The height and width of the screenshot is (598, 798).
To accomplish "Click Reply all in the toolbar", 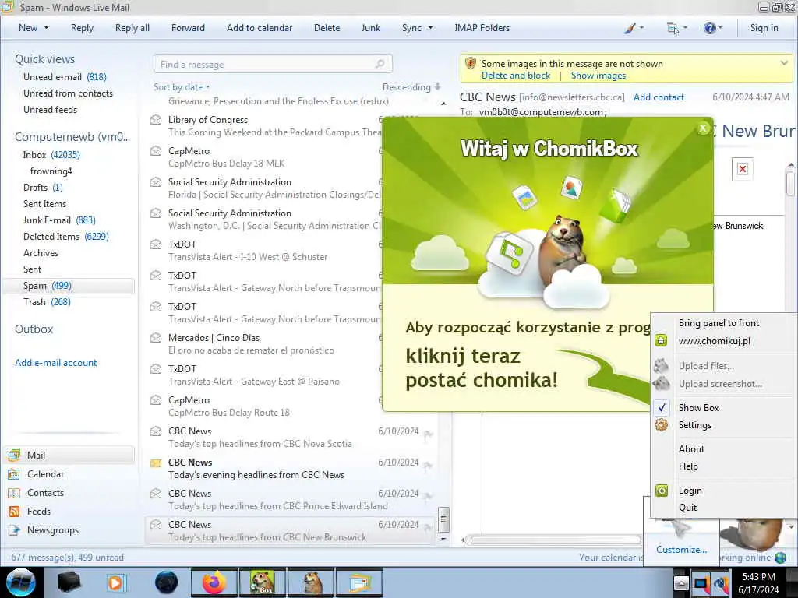I will coord(132,28).
